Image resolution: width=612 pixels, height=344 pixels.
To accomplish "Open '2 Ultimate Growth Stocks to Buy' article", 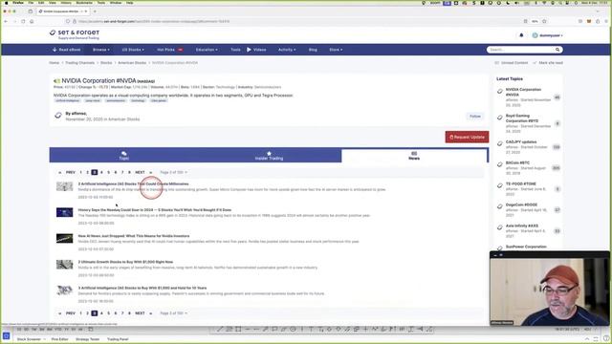I will (x=125, y=262).
